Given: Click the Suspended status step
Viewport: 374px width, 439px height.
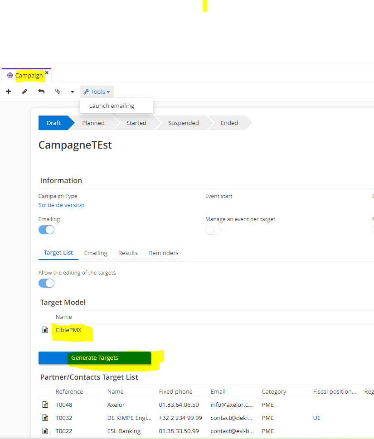Looking at the screenshot, I should [183, 123].
